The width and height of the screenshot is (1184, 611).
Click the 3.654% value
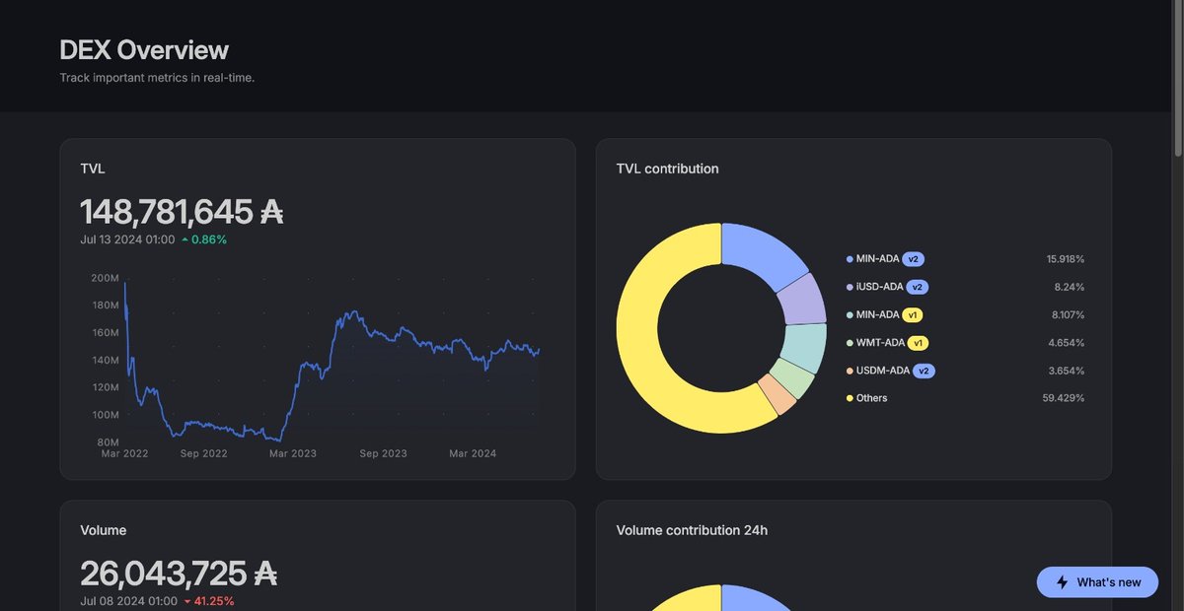pyautogui.click(x=1066, y=371)
